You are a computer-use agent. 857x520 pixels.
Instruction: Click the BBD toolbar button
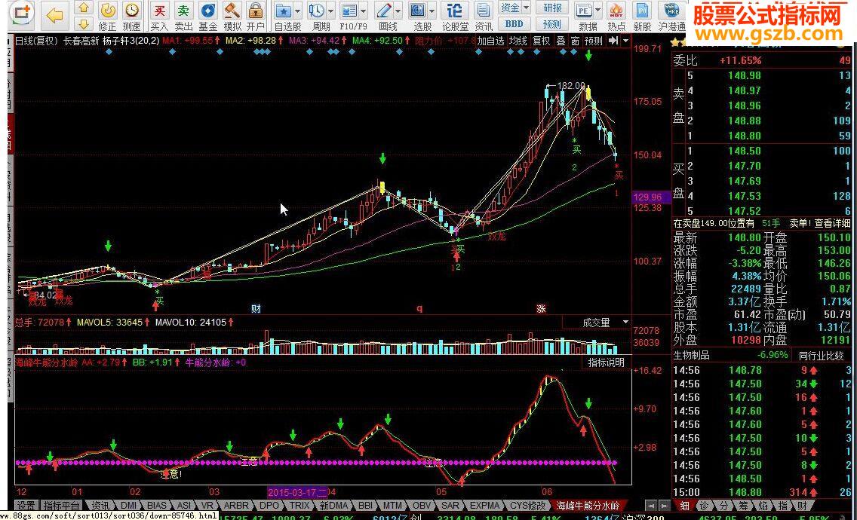tap(515, 24)
